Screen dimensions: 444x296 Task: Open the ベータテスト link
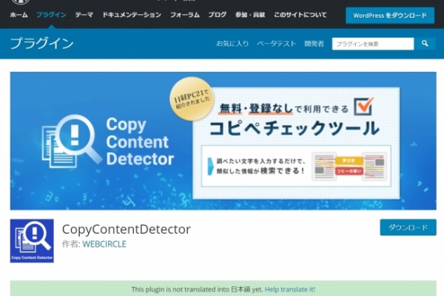(276, 44)
